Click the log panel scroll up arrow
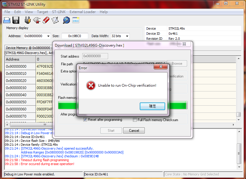 (239, 132)
